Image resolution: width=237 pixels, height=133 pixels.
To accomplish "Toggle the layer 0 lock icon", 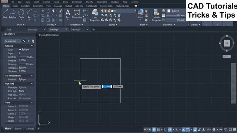I will [109, 11].
